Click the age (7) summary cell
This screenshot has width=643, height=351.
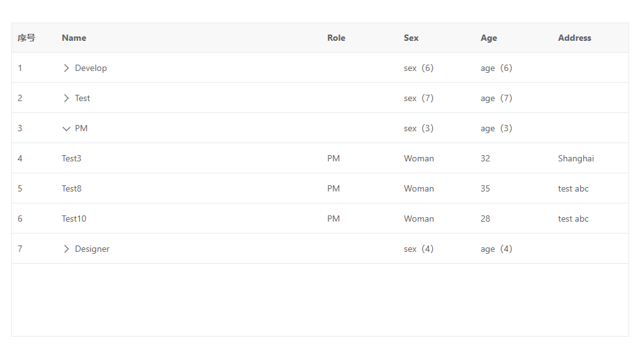click(x=496, y=98)
